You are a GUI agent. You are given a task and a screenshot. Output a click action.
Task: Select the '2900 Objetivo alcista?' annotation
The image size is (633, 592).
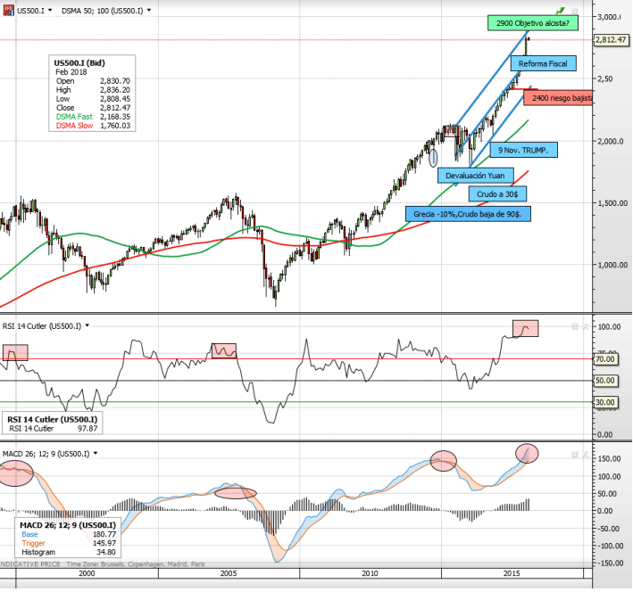(532, 23)
